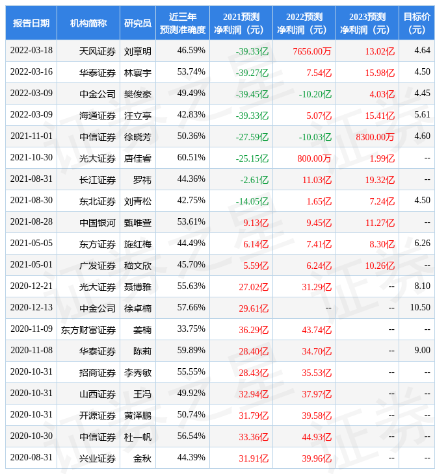Click target price 8.10
This screenshot has width=435, height=474.
[422, 286]
